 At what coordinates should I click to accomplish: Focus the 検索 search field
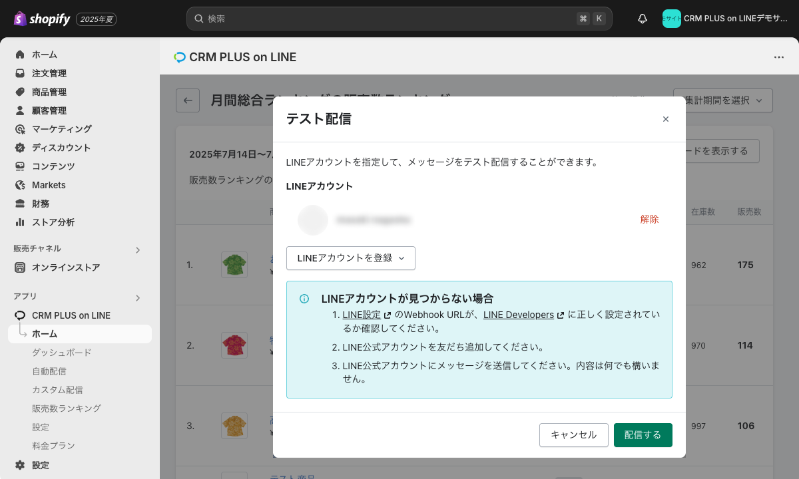400,19
